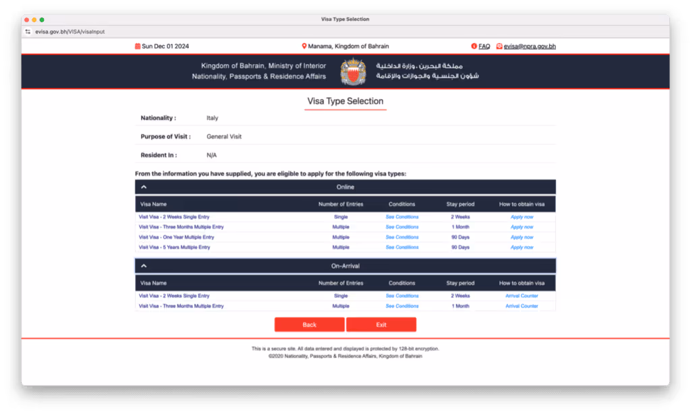This screenshot has width=691, height=416.
Task: Click the Online table Stay period column header
Action: pos(460,204)
